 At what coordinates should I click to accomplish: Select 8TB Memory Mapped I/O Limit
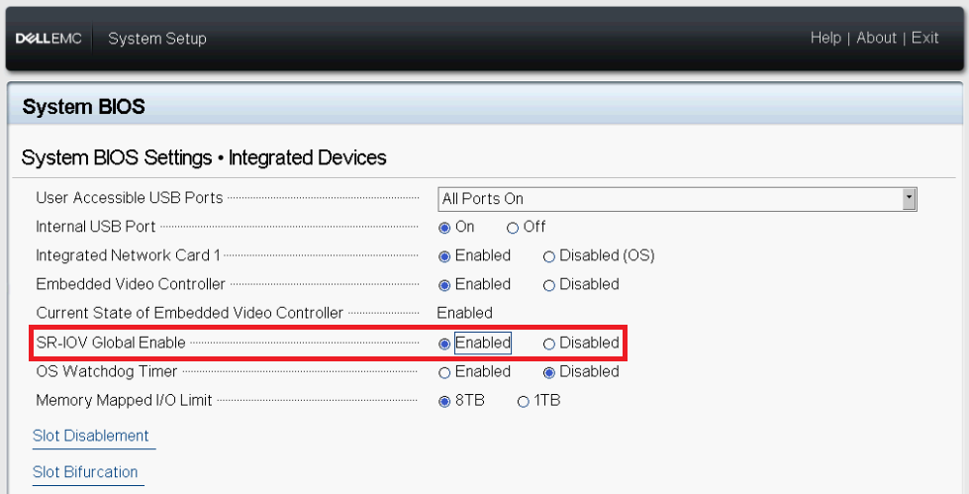click(444, 401)
